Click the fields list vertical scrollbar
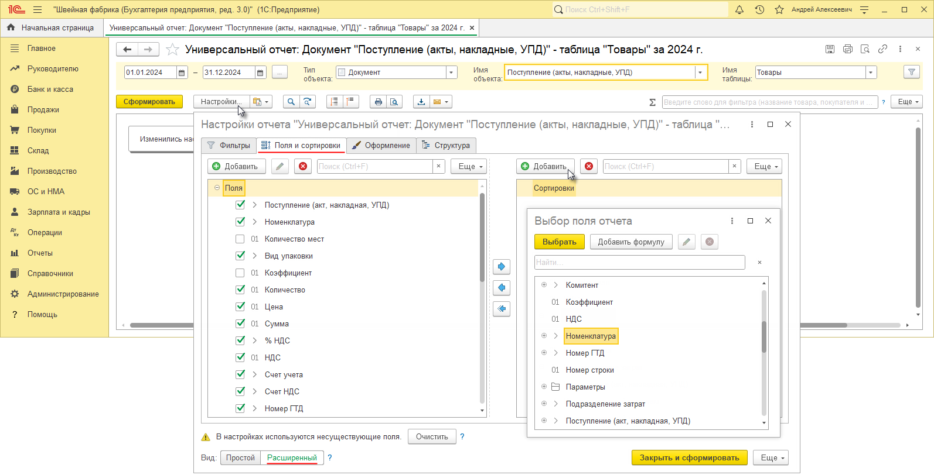 482,237
